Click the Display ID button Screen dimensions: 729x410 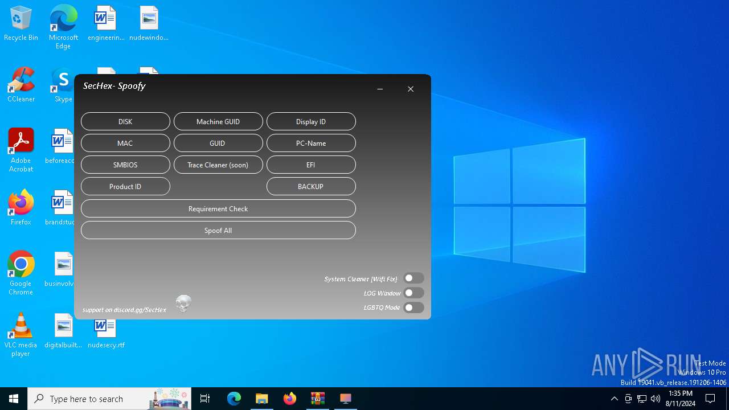(311, 121)
